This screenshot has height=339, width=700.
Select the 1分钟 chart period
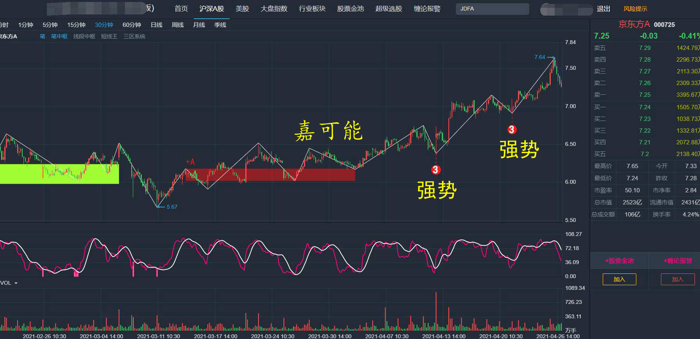coord(26,25)
